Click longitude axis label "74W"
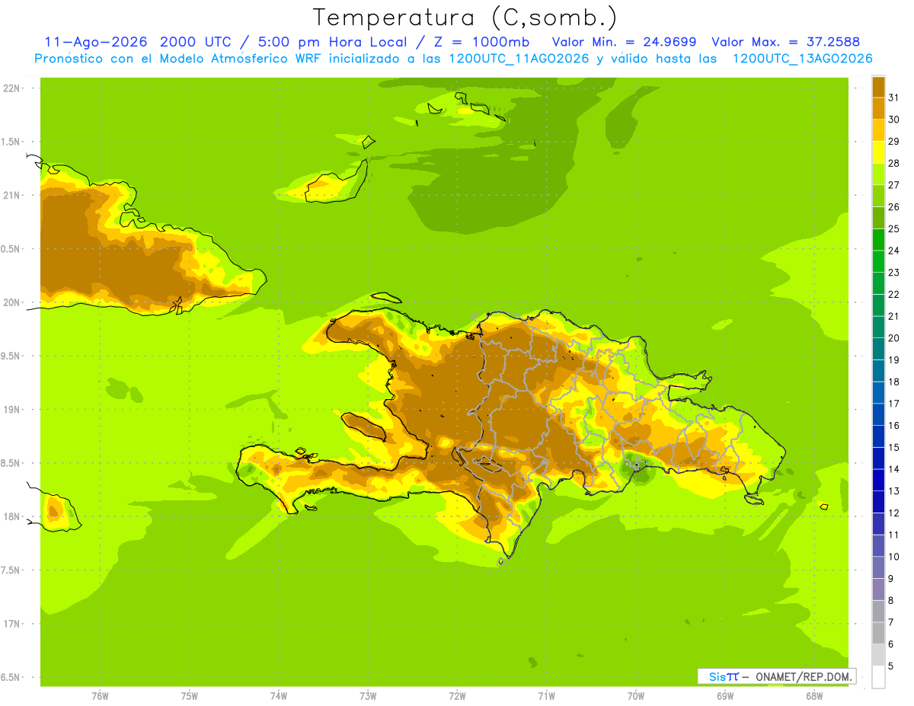This screenshot has width=914, height=706. (x=279, y=696)
